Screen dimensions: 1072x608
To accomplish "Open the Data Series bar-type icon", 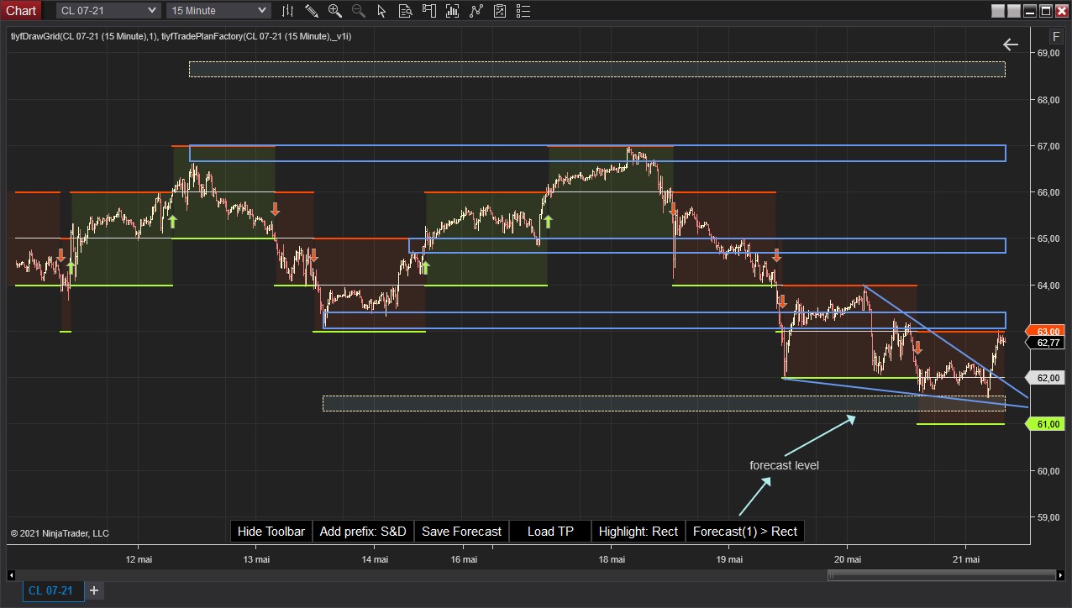I will point(288,10).
